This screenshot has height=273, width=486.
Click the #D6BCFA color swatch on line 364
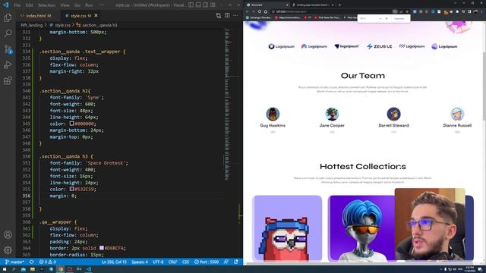pos(101,248)
